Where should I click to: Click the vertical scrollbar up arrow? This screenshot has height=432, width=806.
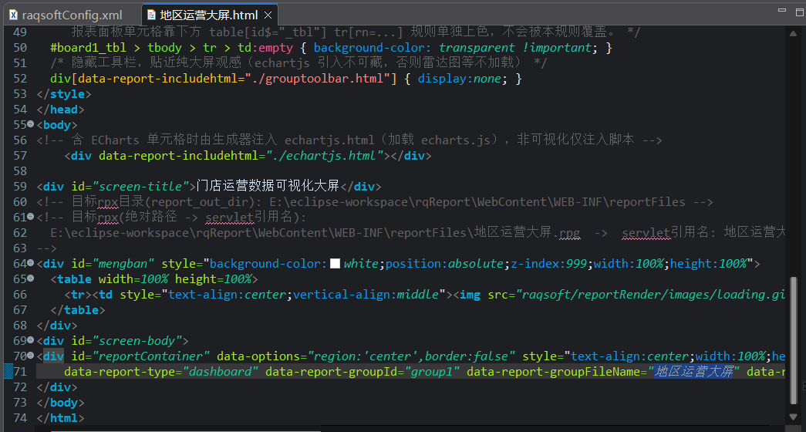(x=793, y=33)
